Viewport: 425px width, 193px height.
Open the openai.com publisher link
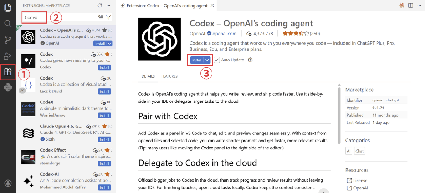pyautogui.click(x=224, y=34)
